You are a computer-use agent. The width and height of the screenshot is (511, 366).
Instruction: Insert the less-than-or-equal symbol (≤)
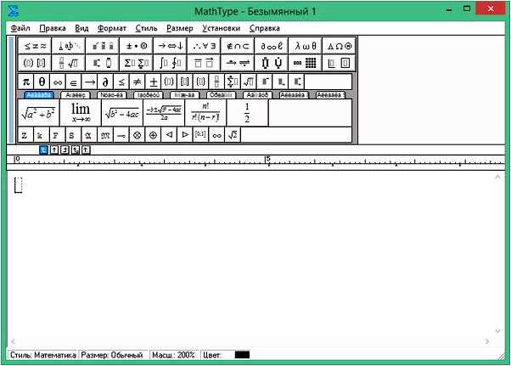click(121, 82)
